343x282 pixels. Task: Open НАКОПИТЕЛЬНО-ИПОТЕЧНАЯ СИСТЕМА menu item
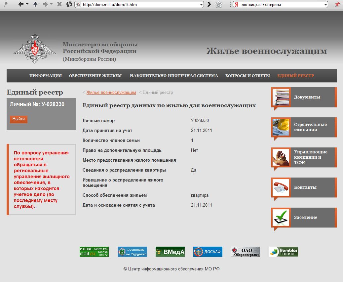click(x=174, y=76)
